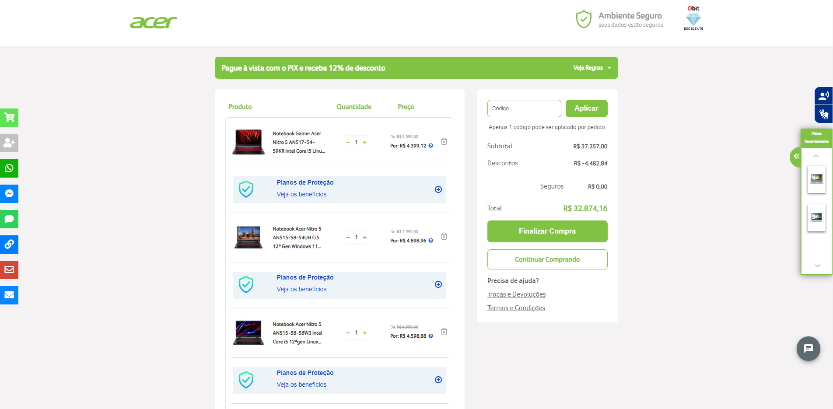The width and height of the screenshot is (833, 409).
Task: Expand protection plans for Nitro 5 AN515-58-54UH
Action: [x=438, y=284]
